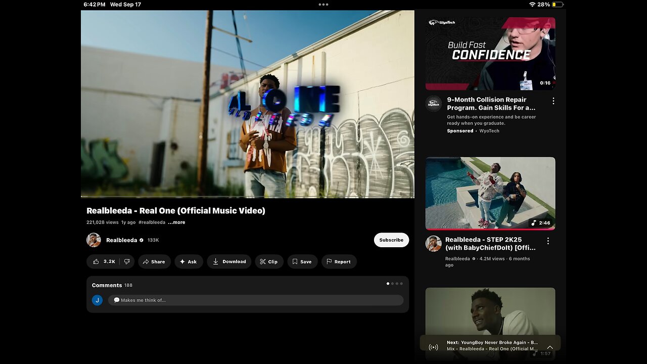
Task: Add a comment in Makes me think of field
Action: pyautogui.click(x=256, y=300)
